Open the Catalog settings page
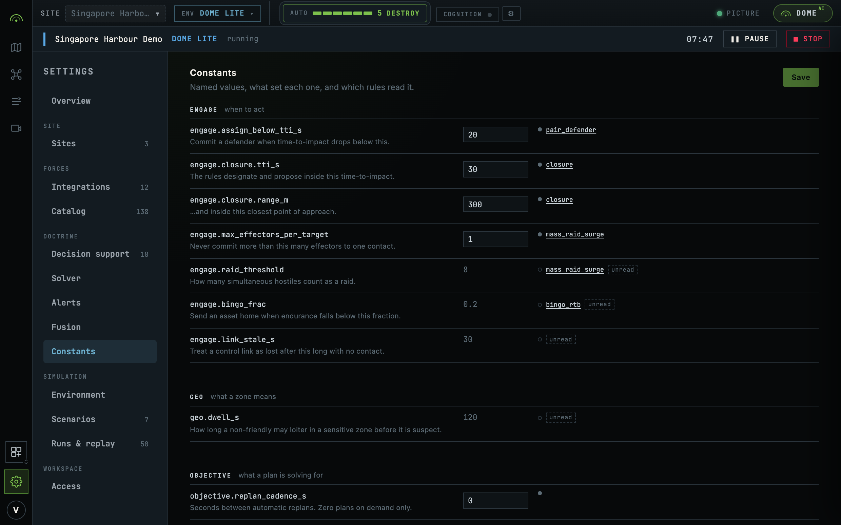The width and height of the screenshot is (841, 525). 100,211
